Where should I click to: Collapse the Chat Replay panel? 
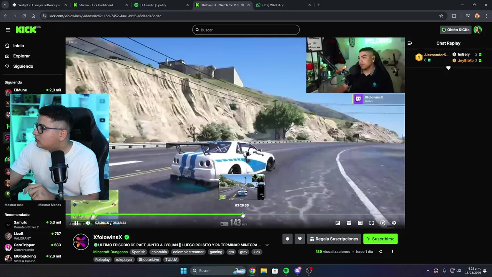coord(410,43)
